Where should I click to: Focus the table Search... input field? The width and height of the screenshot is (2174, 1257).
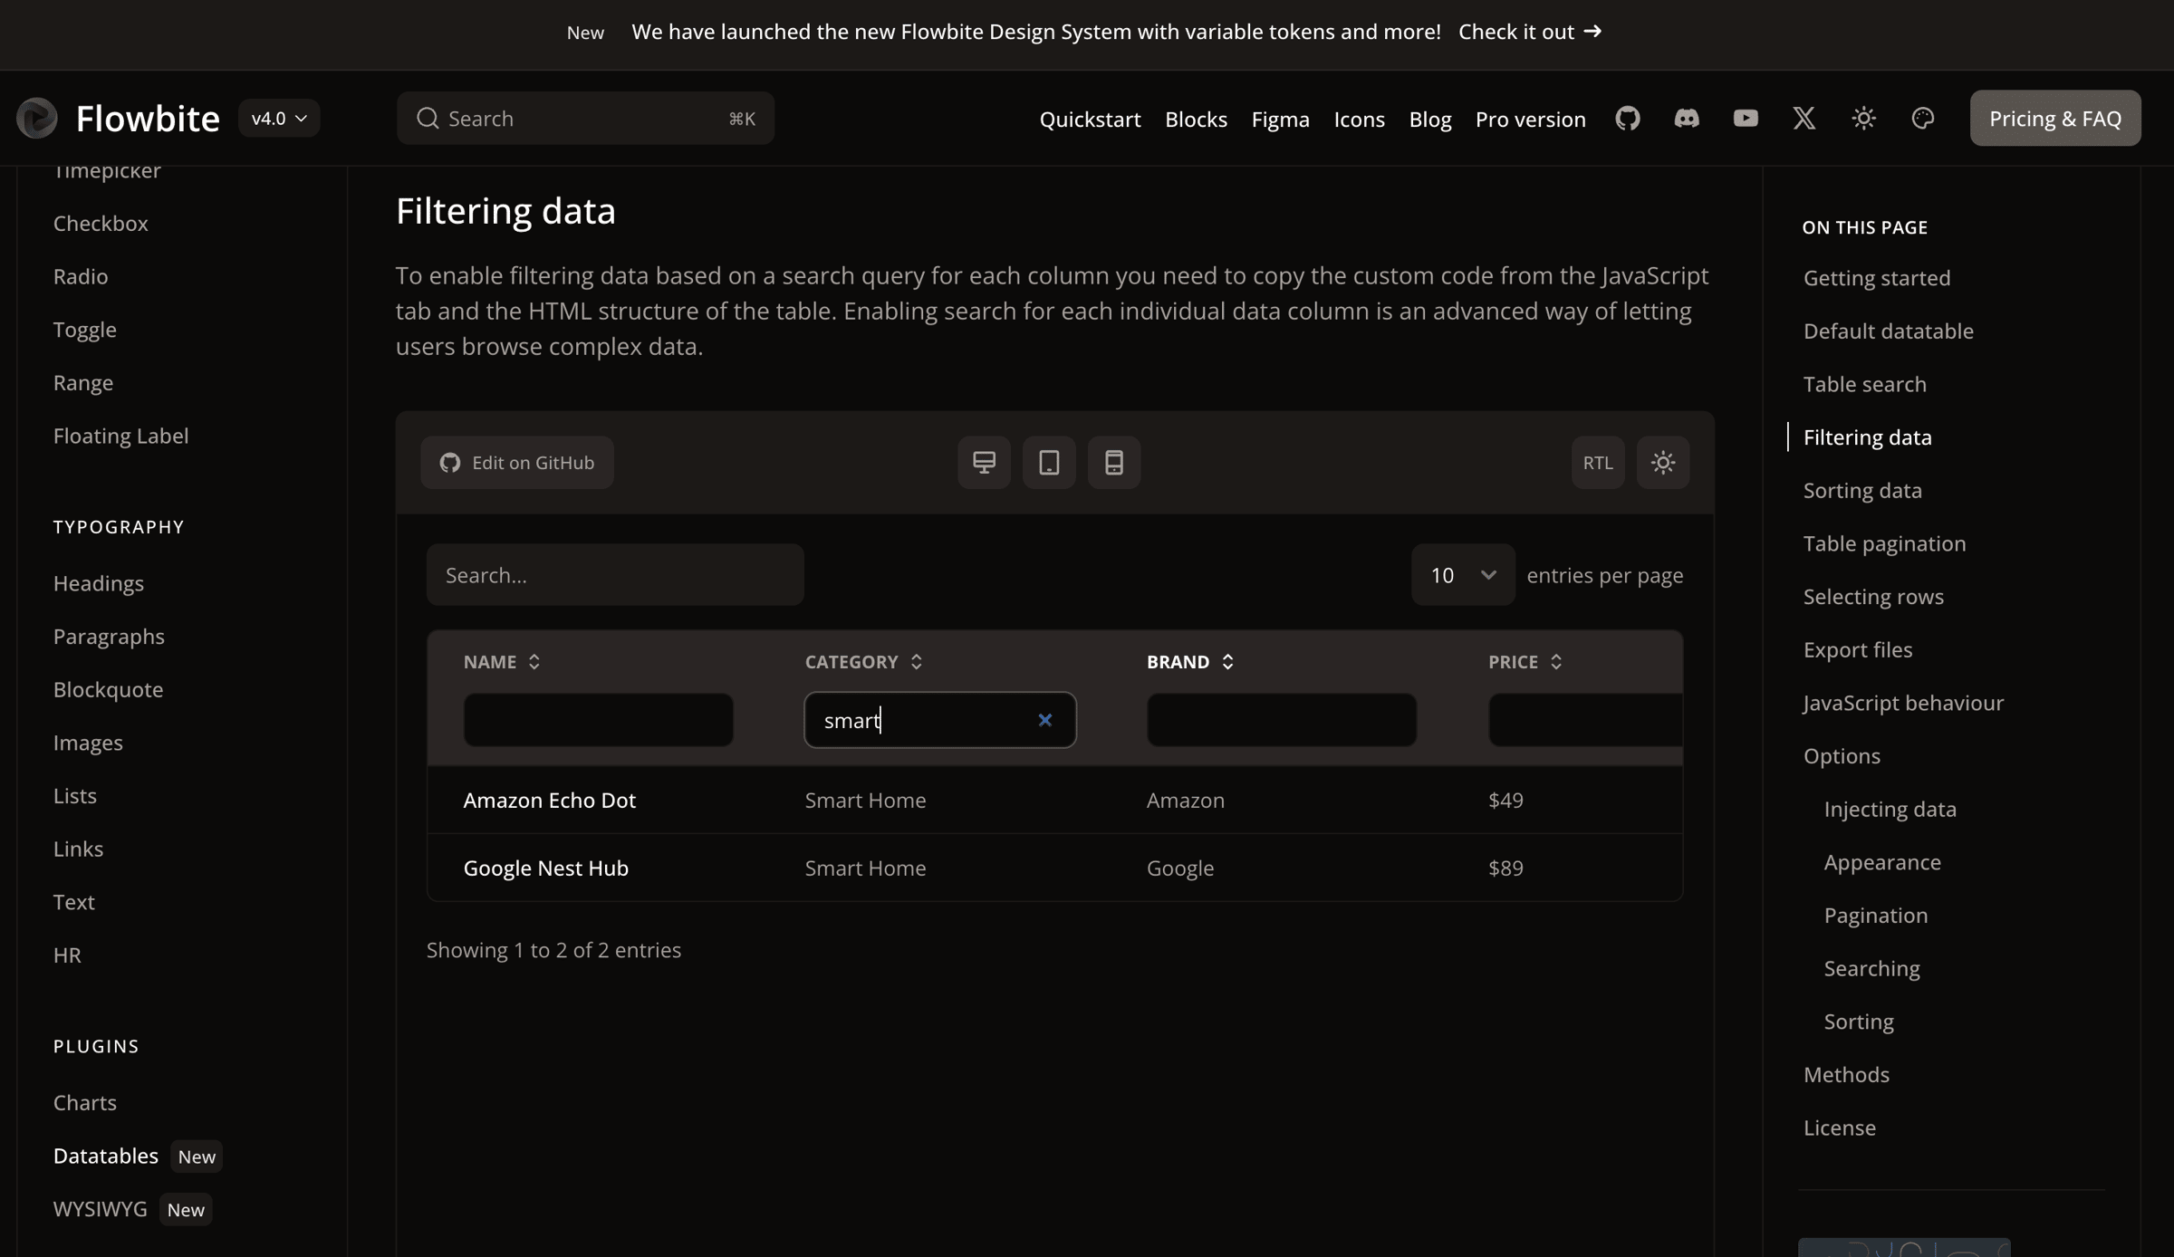click(x=615, y=575)
